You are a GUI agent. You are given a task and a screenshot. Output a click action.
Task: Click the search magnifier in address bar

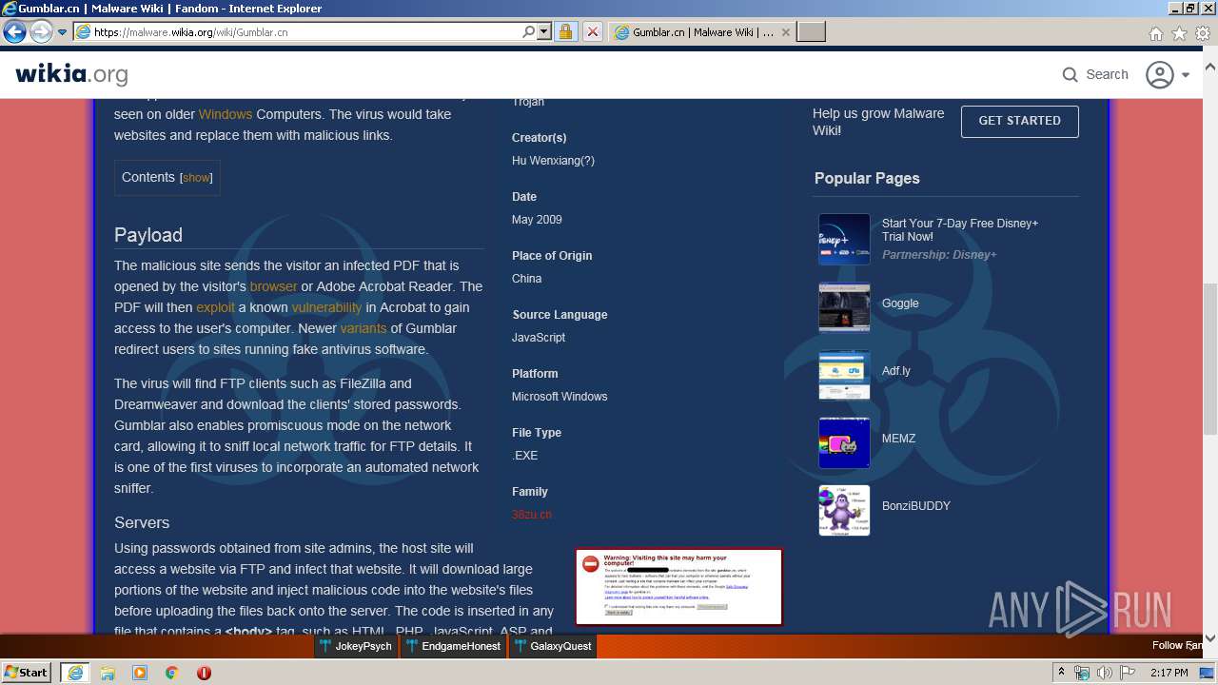coord(529,31)
